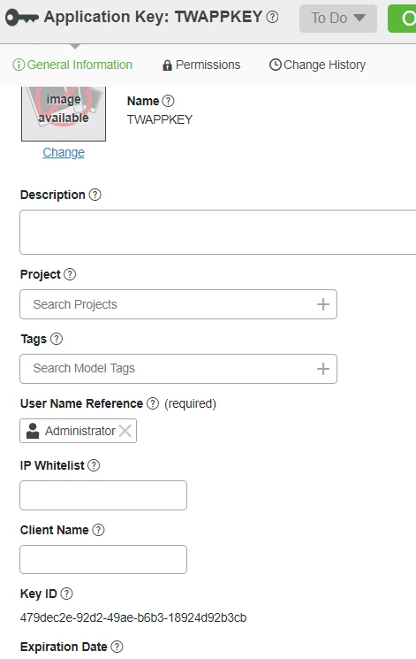Click plus icon in Search Projects field

[x=322, y=304]
